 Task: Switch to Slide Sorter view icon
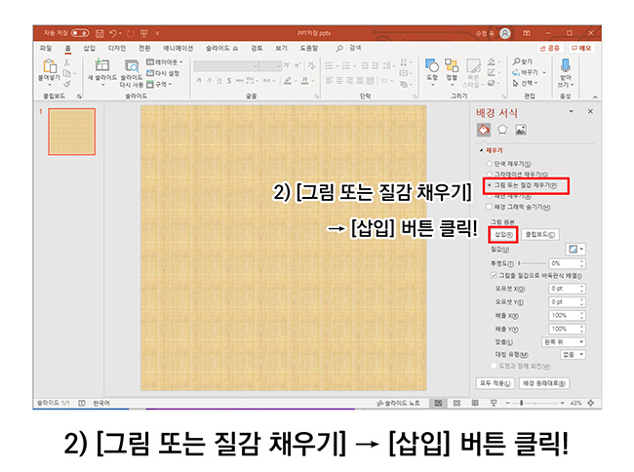[456, 403]
